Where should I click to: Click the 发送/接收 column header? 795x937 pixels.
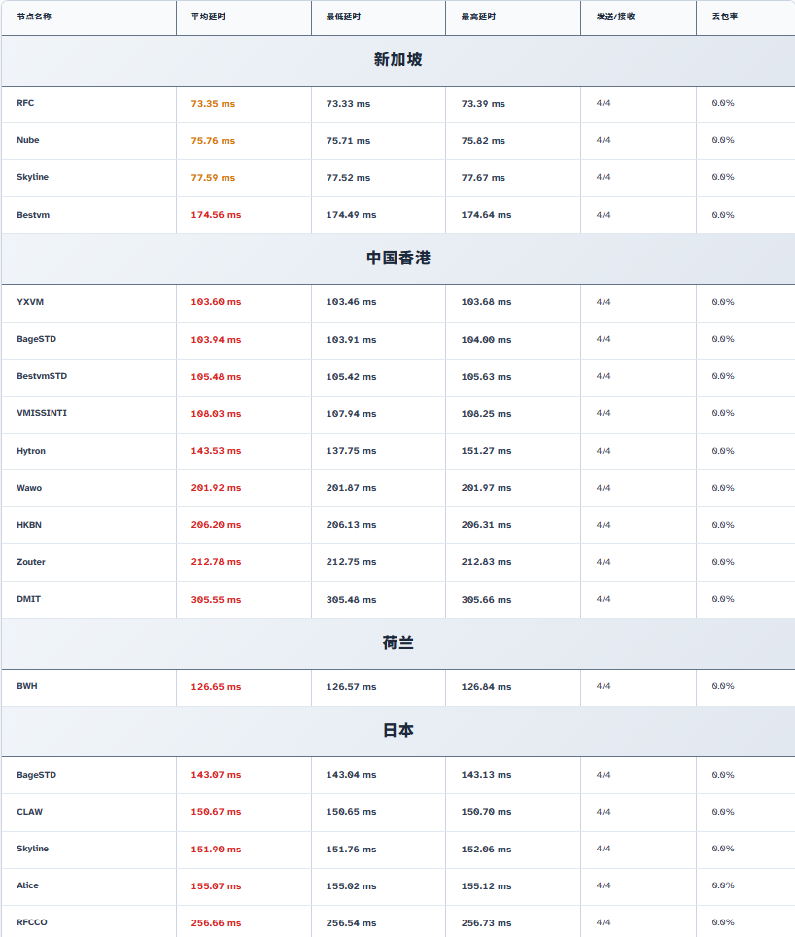615,17
